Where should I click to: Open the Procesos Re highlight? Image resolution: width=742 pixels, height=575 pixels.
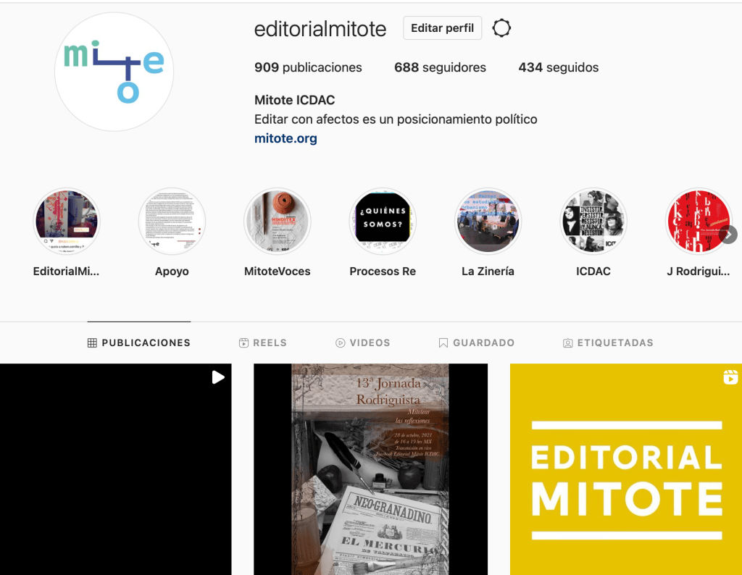click(383, 222)
